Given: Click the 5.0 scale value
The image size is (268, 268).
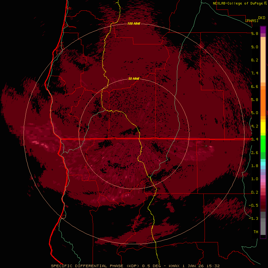Looking at the screenshot, I should click(x=255, y=113).
